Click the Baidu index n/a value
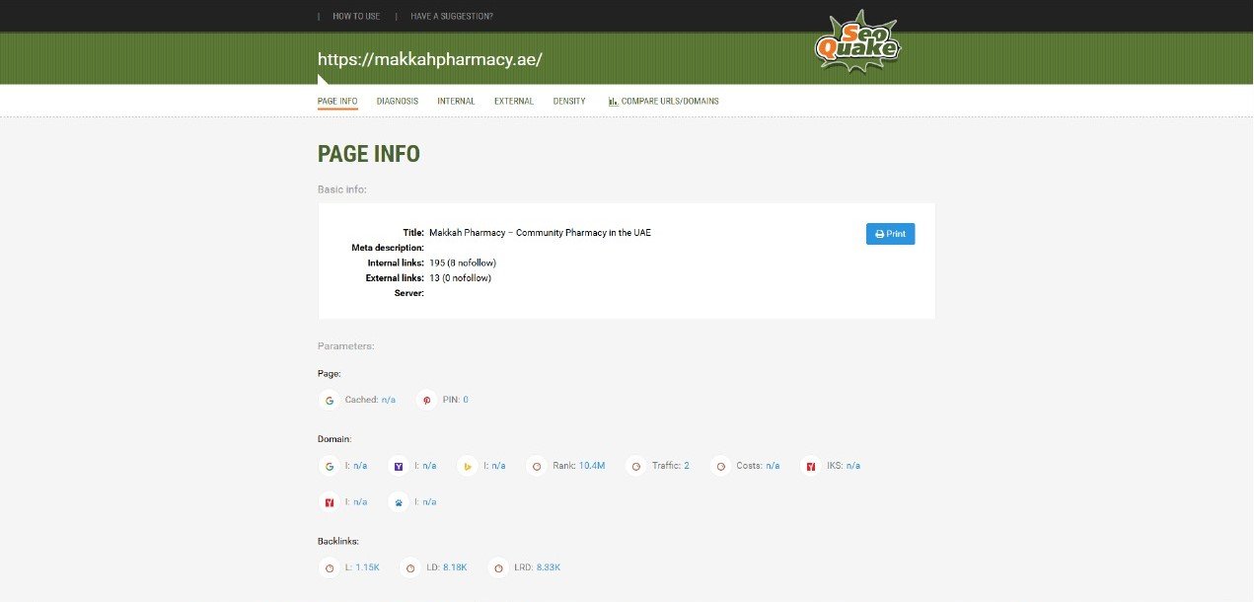Viewport: 1254px width, 602px height. (429, 502)
